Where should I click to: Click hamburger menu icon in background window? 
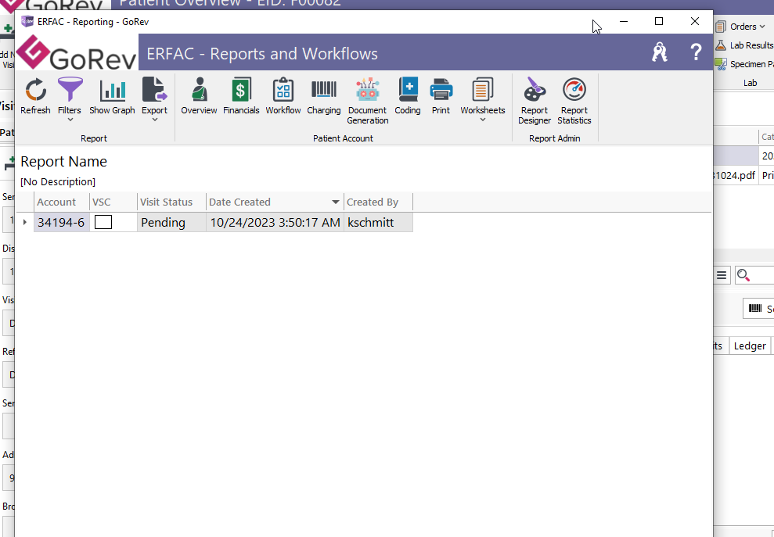click(722, 276)
